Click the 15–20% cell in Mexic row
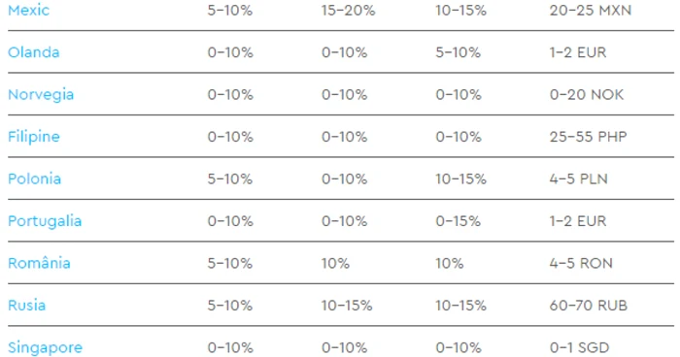The width and height of the screenshot is (680, 357). tap(348, 10)
